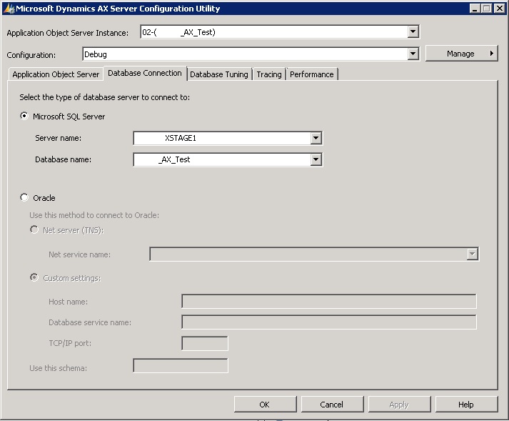The width and height of the screenshot is (509, 421).
Task: Click the Debug configuration value
Action: (x=96, y=54)
